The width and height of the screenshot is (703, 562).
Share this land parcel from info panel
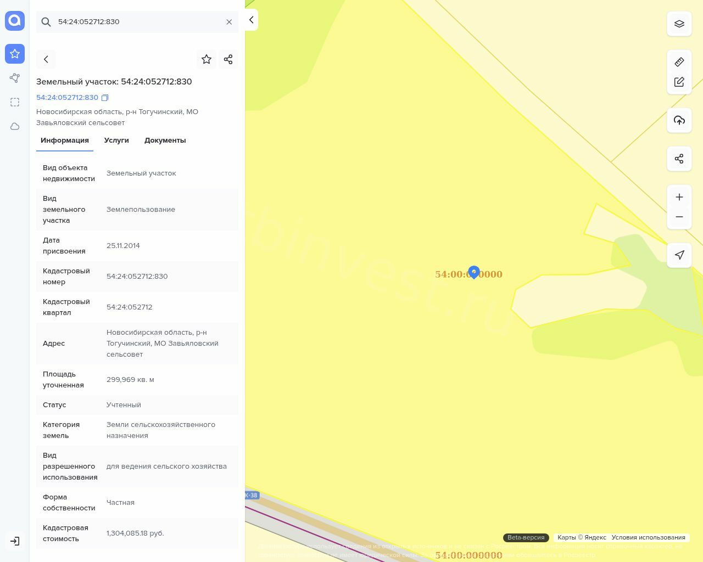[x=228, y=59]
